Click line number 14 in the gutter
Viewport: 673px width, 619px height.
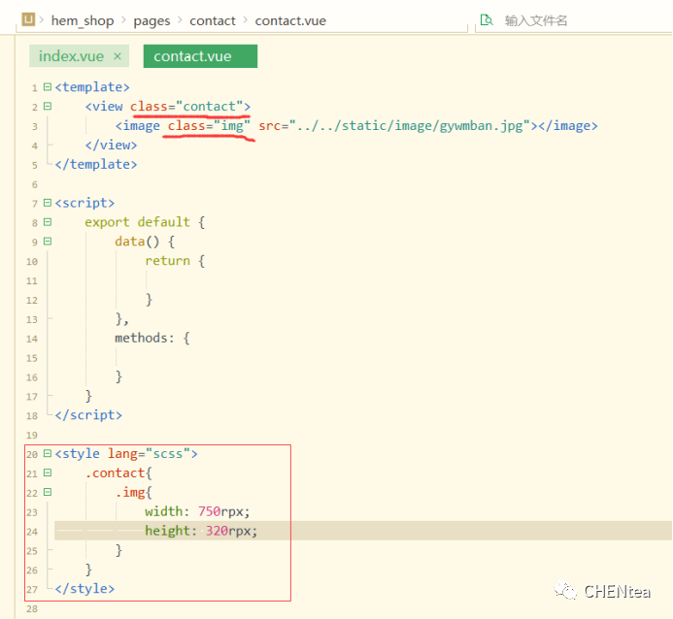pos(32,339)
